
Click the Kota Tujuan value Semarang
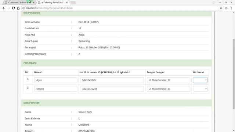(84, 41)
